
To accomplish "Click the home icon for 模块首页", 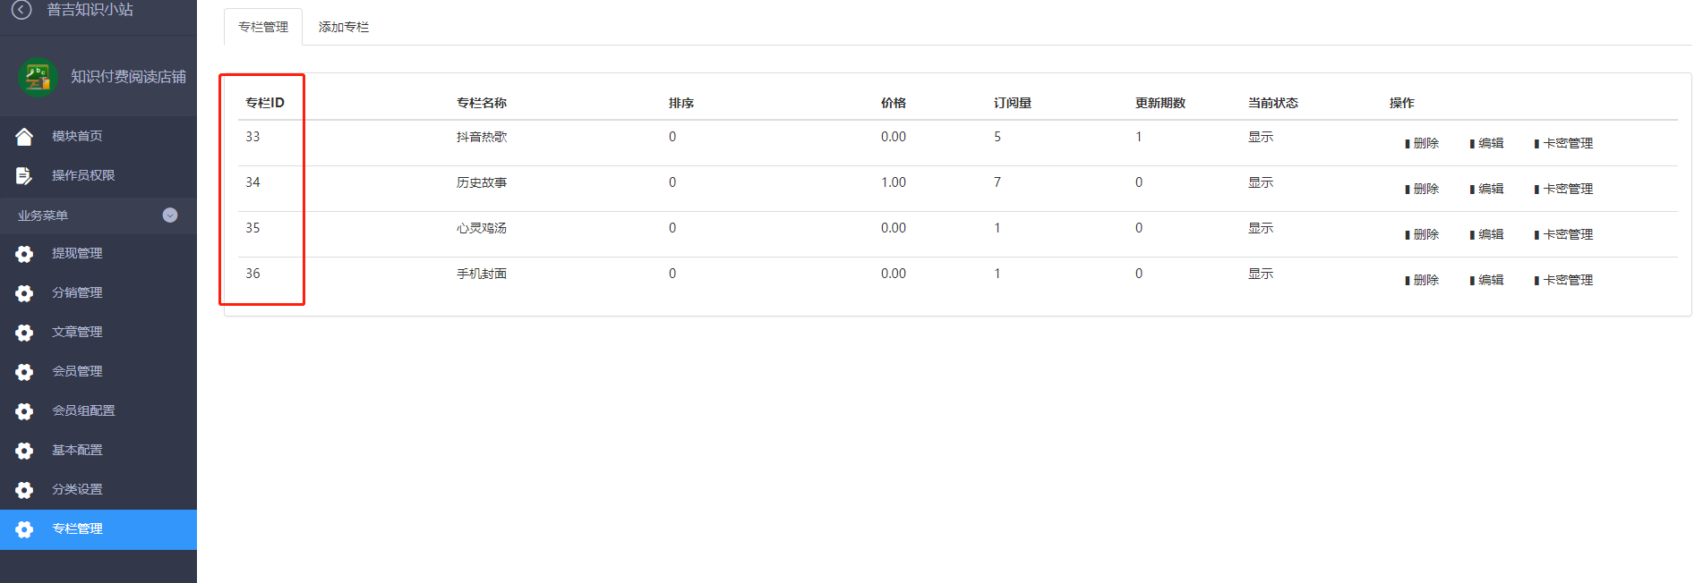I will click(24, 136).
